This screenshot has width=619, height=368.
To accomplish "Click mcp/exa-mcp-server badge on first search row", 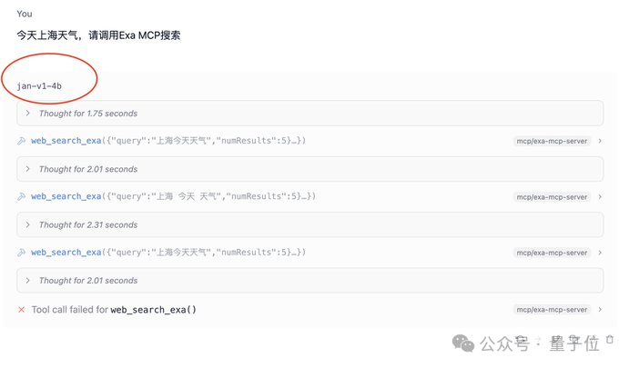I will point(552,141).
